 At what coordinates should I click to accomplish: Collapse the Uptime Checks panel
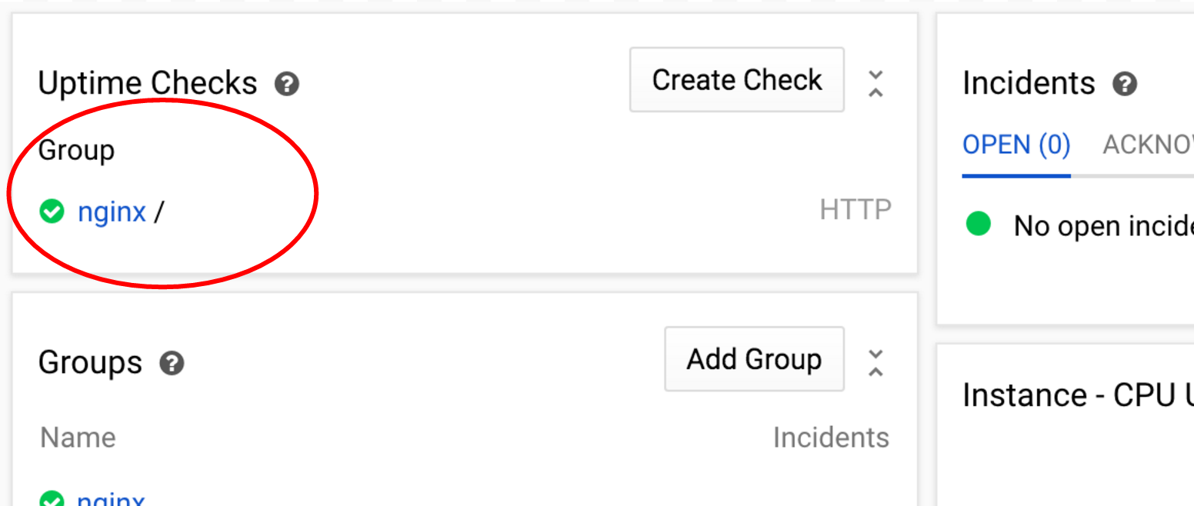(x=875, y=83)
